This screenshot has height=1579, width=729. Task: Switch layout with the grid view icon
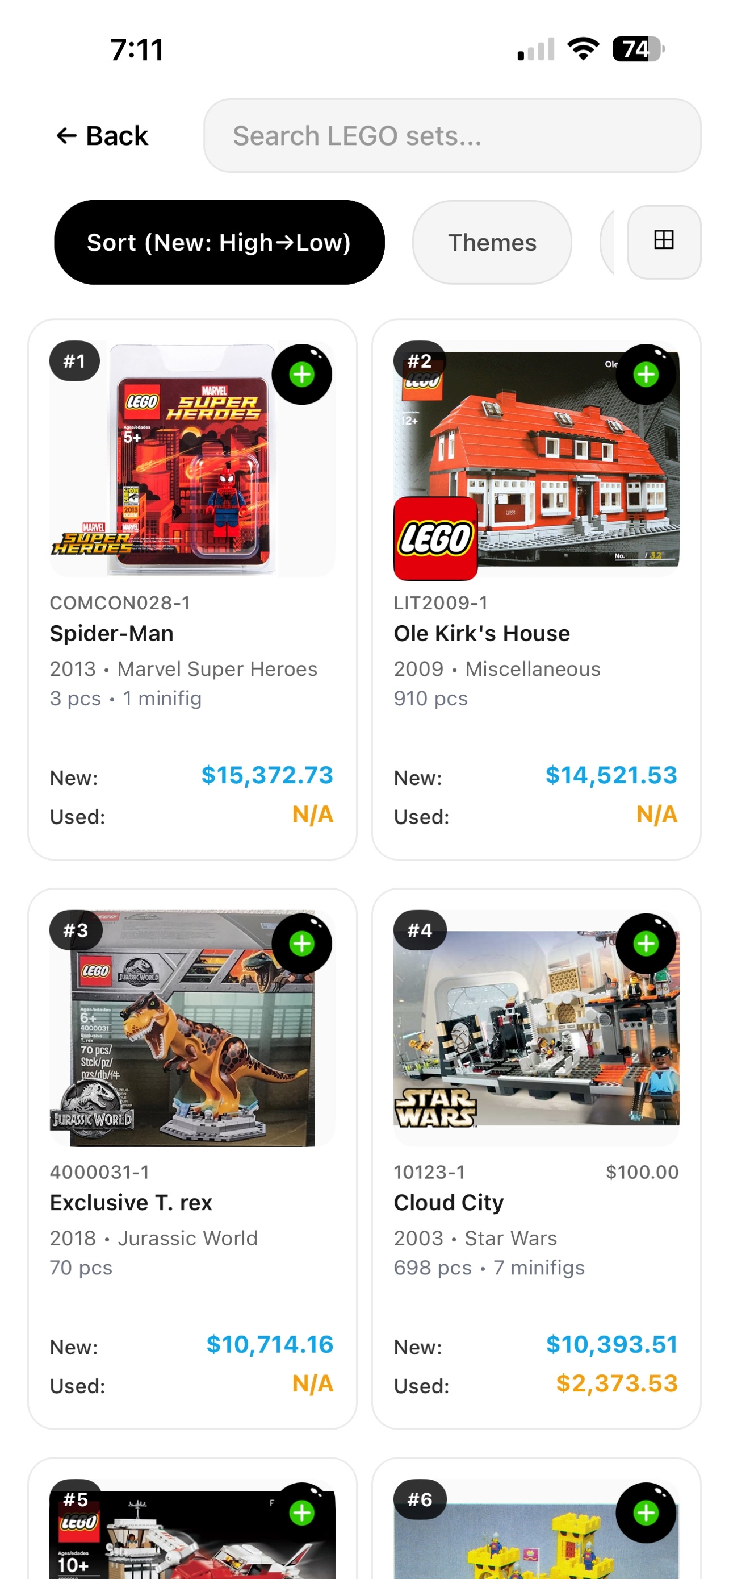(664, 242)
